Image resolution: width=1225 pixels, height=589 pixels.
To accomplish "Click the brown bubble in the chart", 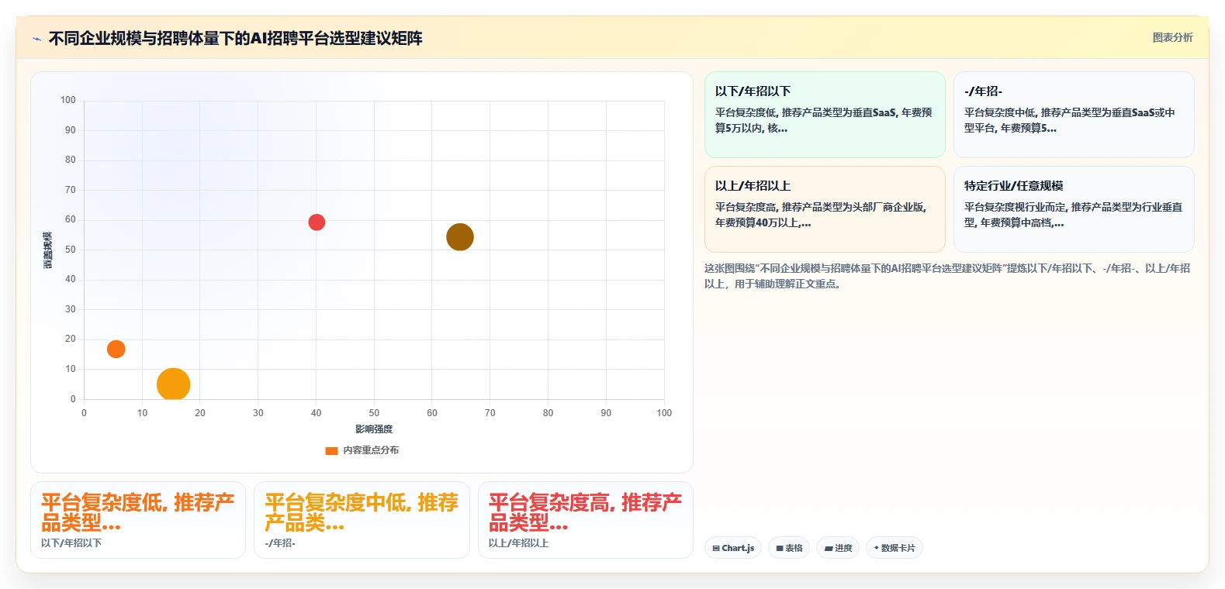I will (x=460, y=237).
